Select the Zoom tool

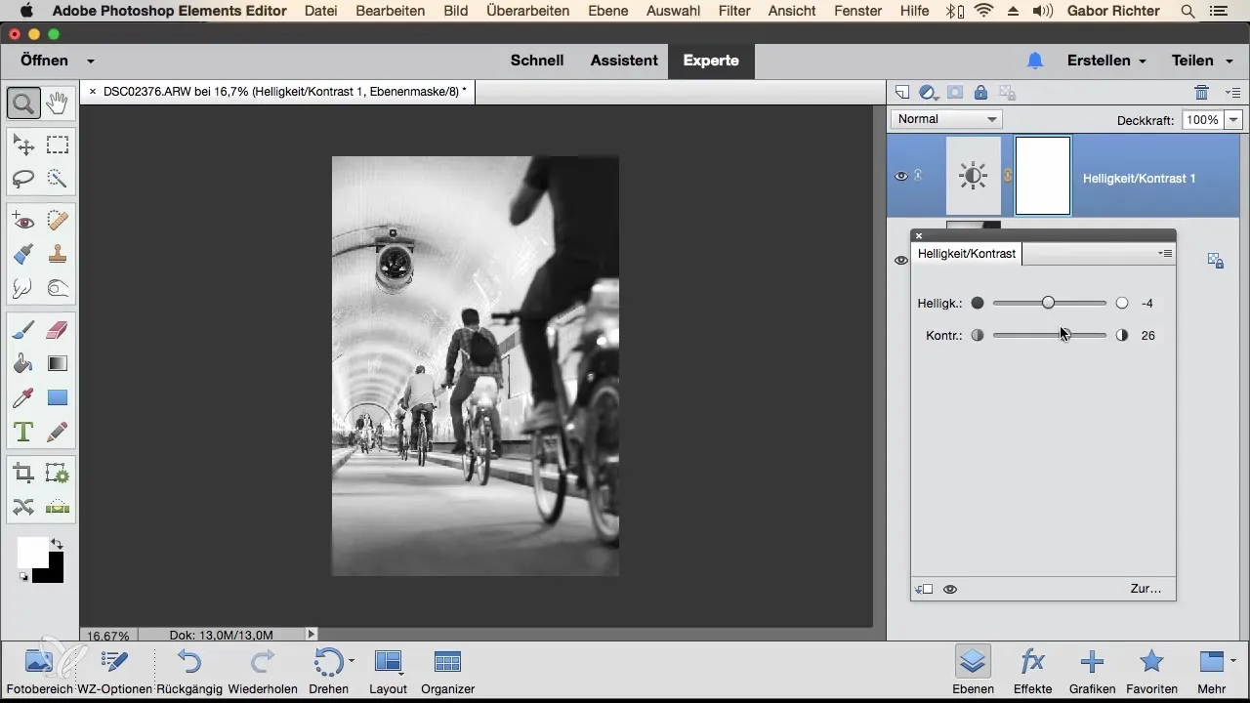(23, 103)
